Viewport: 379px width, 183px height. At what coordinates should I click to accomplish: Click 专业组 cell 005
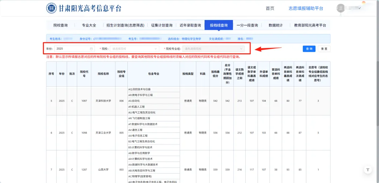(121, 133)
